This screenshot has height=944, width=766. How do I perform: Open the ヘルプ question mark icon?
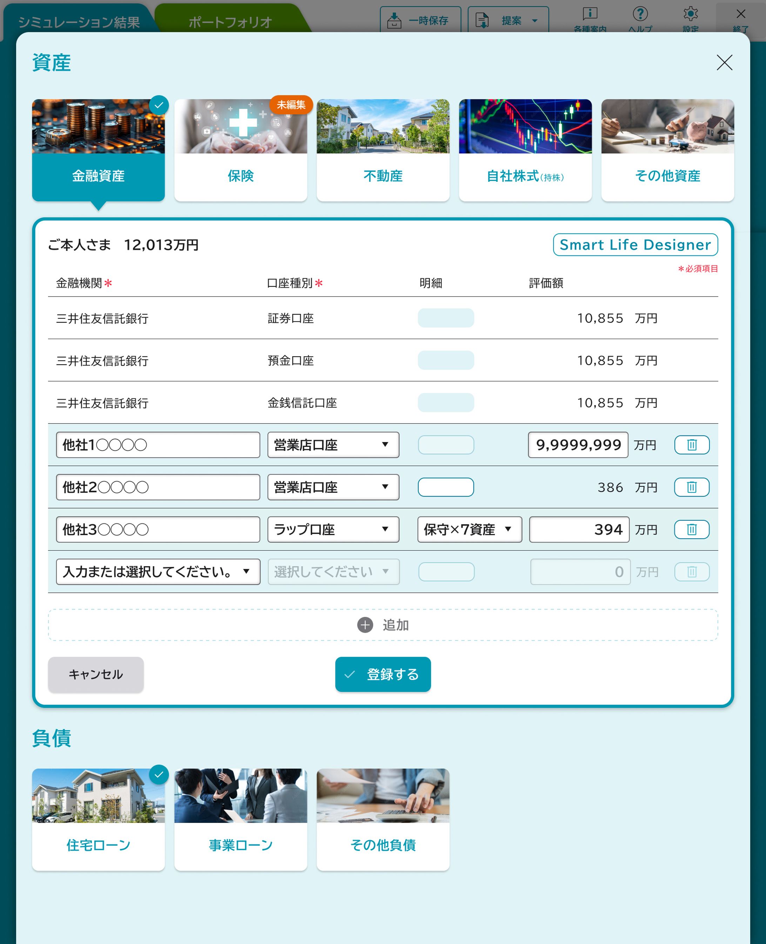pos(640,14)
